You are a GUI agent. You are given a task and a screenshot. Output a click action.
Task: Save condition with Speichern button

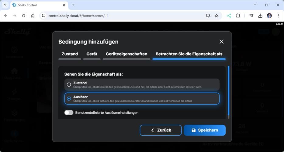[205, 130]
